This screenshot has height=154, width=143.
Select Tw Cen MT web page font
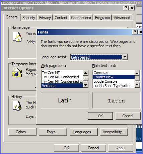(62, 73)
